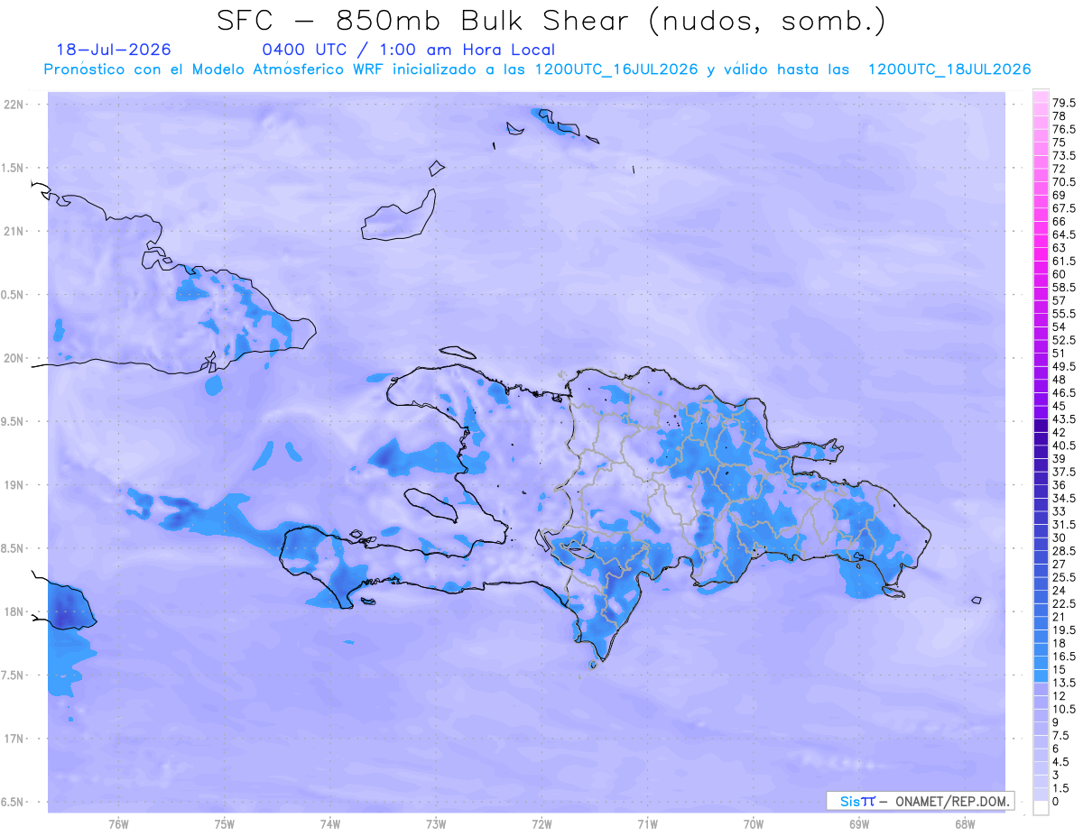The height and width of the screenshot is (836, 1083).
Task: Click the 72W longitude label
Action: 542,824
